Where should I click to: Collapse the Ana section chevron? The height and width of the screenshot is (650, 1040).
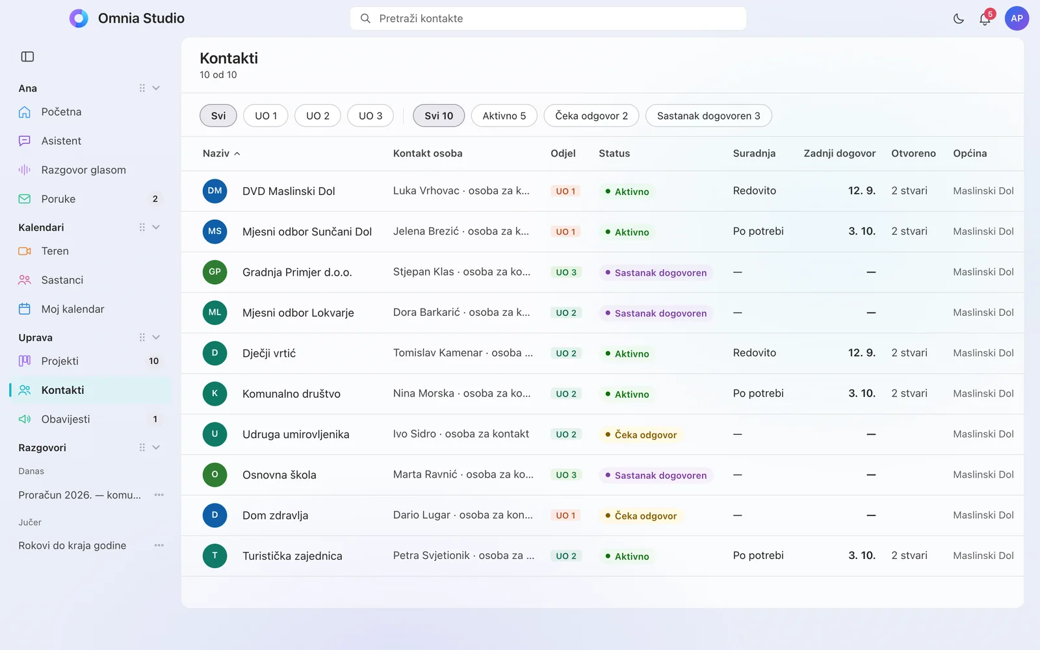(x=156, y=88)
